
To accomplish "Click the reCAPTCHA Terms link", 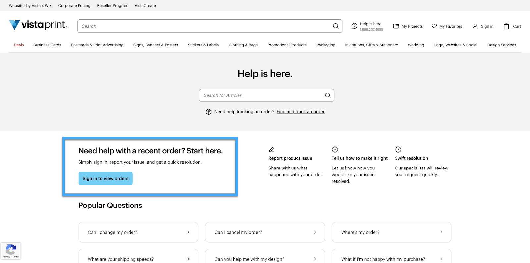I will coord(16,257).
